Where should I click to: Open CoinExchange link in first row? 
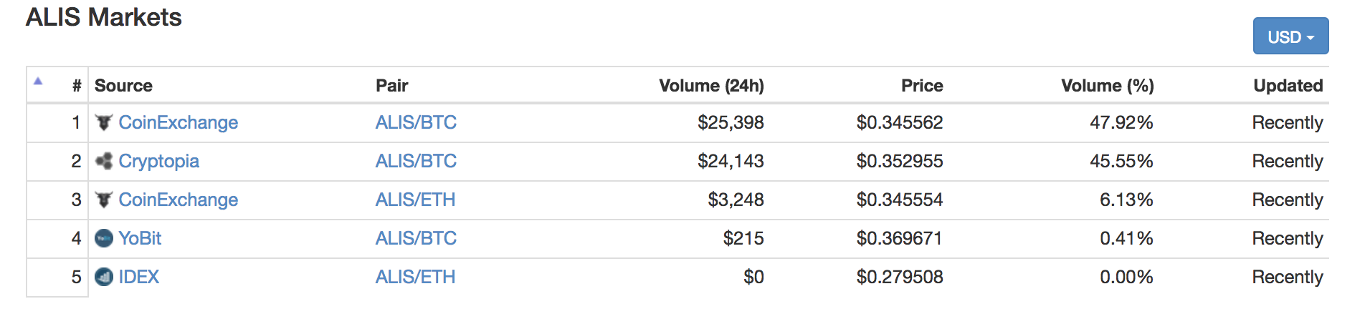178,122
